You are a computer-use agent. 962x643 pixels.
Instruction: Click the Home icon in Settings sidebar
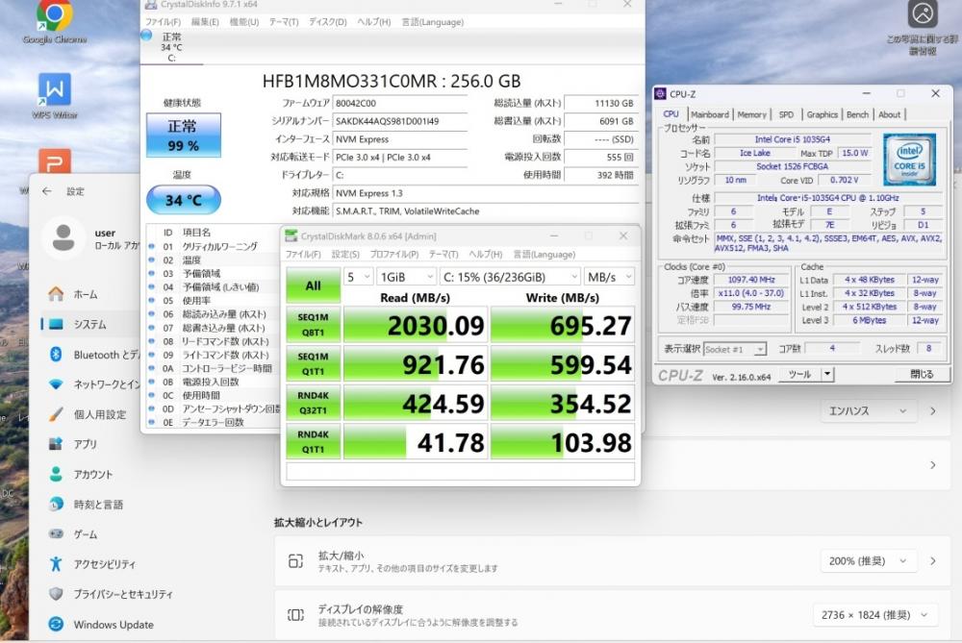click(x=56, y=294)
